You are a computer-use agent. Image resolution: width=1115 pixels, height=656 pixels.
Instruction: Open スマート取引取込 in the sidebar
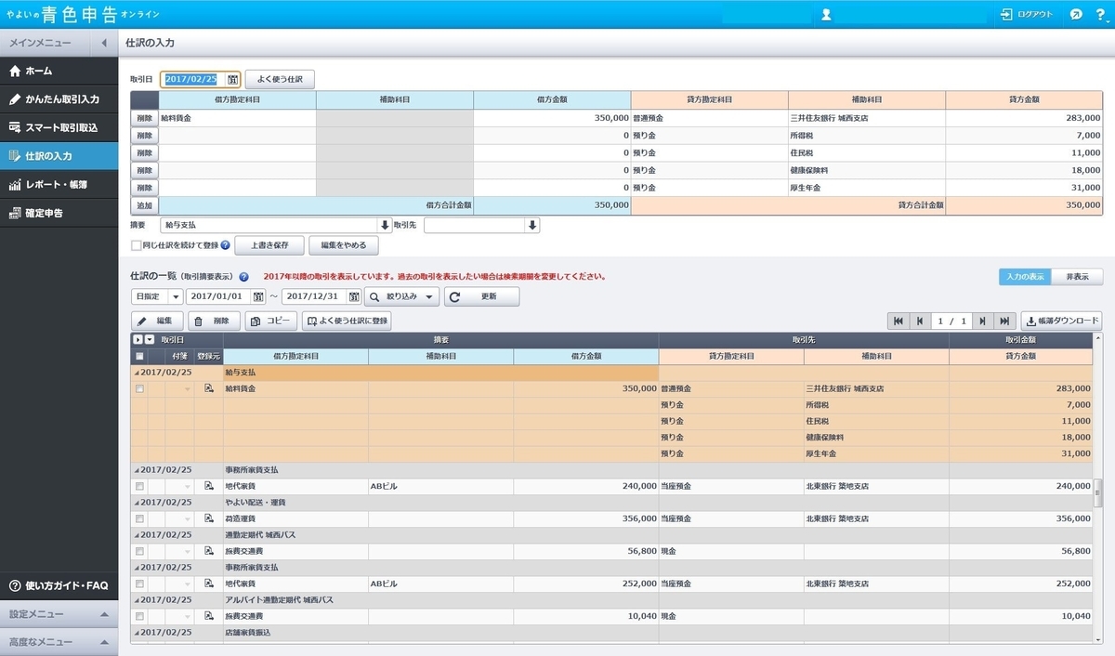click(x=59, y=127)
